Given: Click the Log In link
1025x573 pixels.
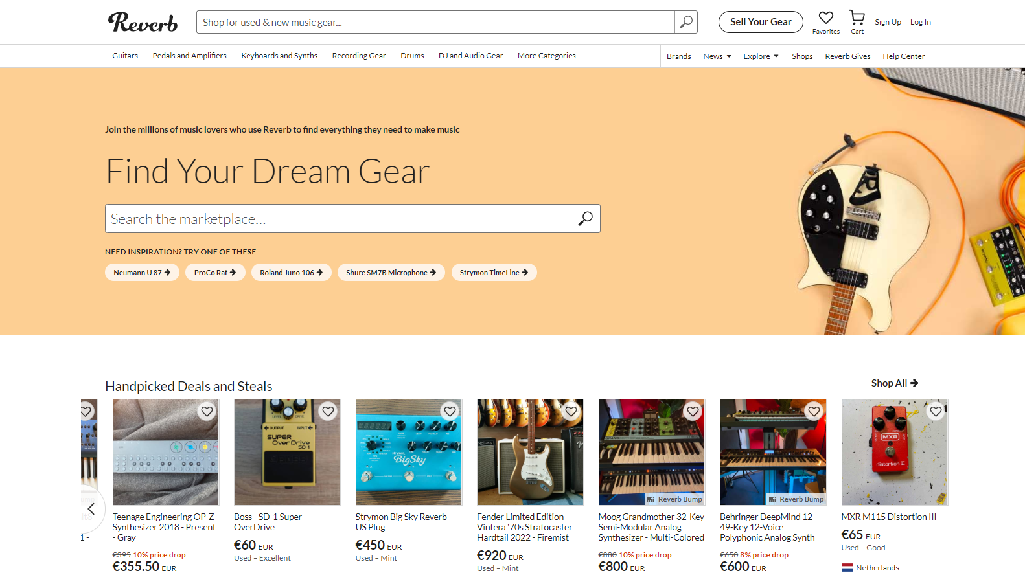Looking at the screenshot, I should 920,22.
